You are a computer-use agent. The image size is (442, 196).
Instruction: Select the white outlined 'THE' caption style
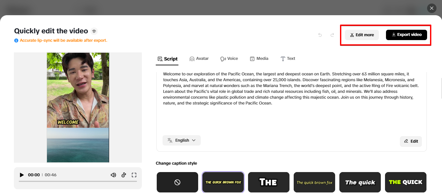click(269, 182)
